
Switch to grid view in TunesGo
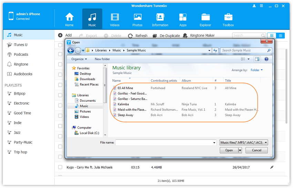coord(272,35)
